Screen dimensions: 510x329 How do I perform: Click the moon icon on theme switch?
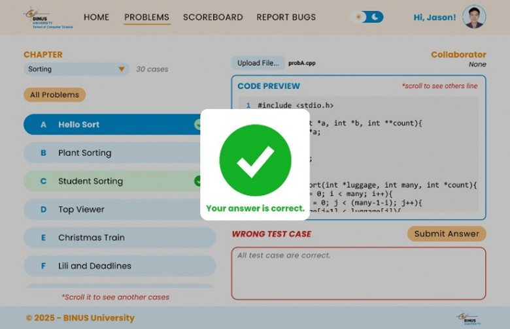(x=375, y=17)
